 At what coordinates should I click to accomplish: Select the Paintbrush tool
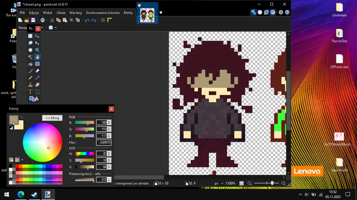[x=30, y=71]
